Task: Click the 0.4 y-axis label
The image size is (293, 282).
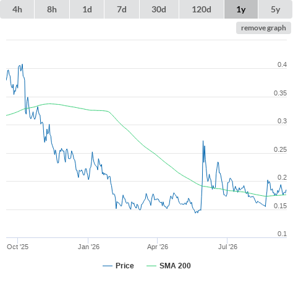Action: 282,64
